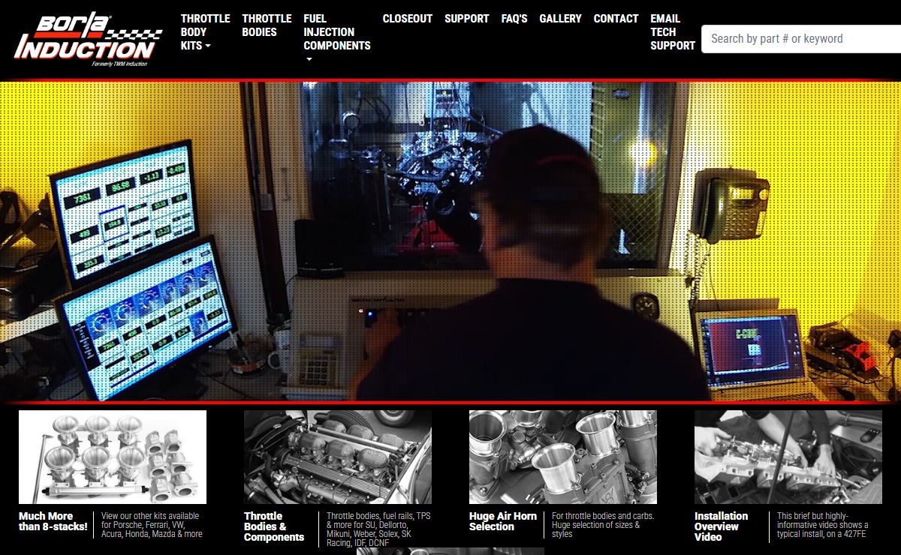Follow the 'Throttle Bodies & Components' heading link
This screenshot has height=555, width=901.
tap(274, 526)
